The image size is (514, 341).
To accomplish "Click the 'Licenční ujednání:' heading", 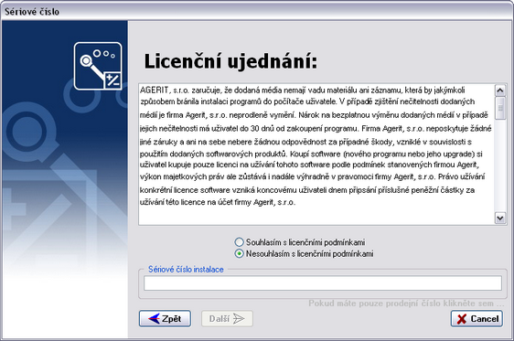I will pyautogui.click(x=231, y=61).
